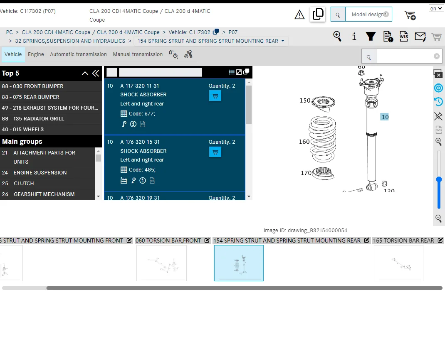Add A 176 320 15 31 to cart
This screenshot has width=445, height=363.
click(x=215, y=152)
